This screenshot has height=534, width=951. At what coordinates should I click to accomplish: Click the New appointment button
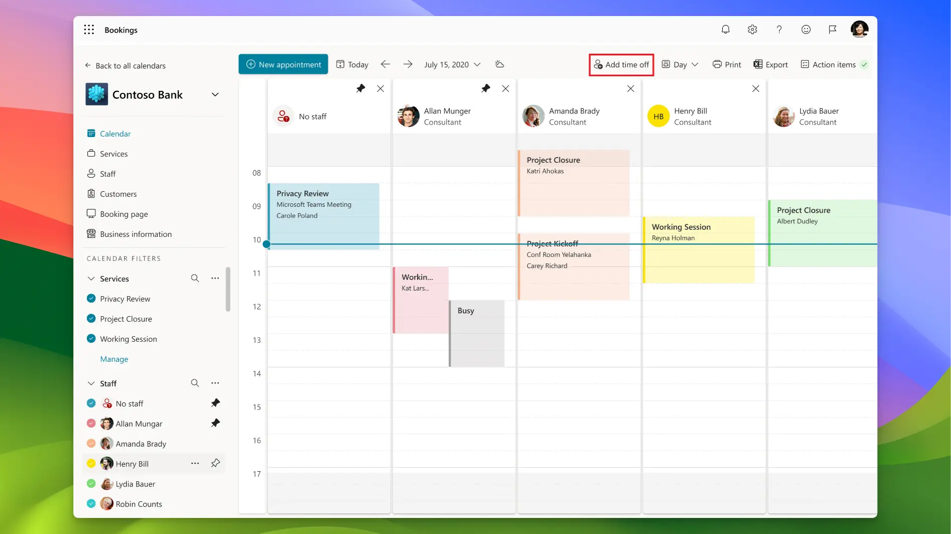pyautogui.click(x=283, y=64)
